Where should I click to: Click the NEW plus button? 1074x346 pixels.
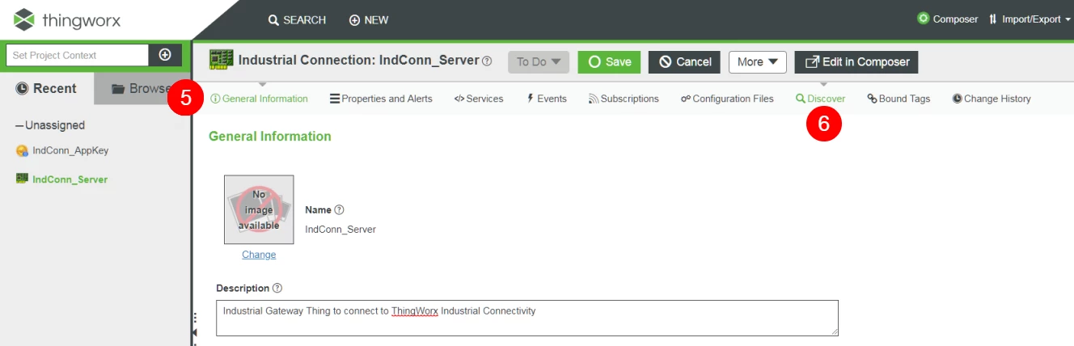click(x=369, y=20)
